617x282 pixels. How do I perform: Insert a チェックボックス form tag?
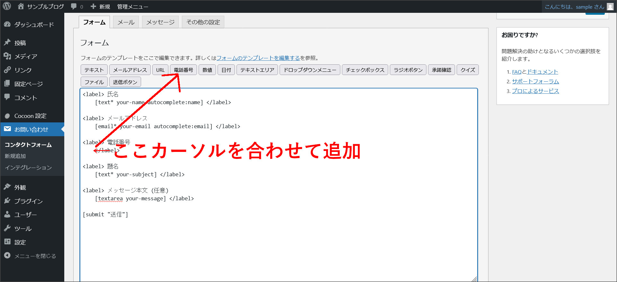coord(365,70)
